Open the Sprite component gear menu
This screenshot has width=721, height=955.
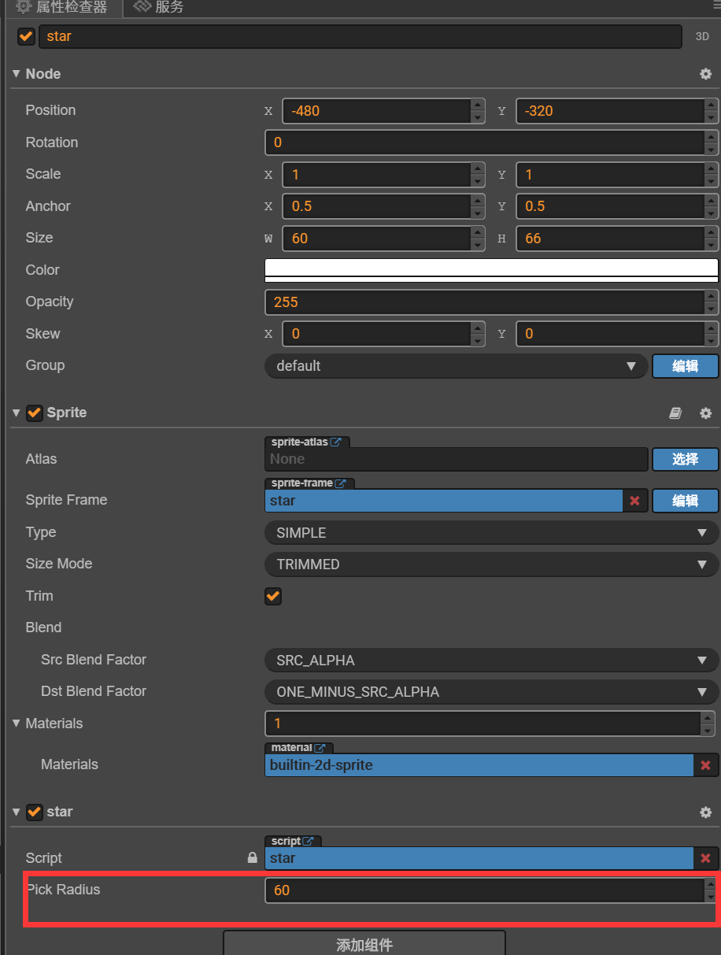click(x=705, y=413)
